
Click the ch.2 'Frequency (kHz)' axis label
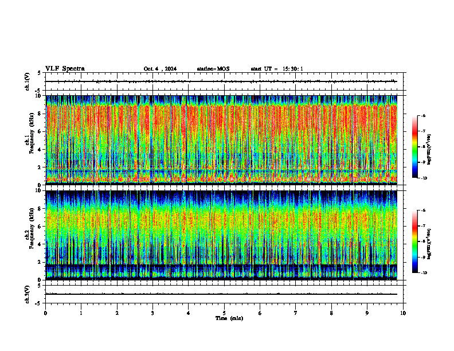31,228
